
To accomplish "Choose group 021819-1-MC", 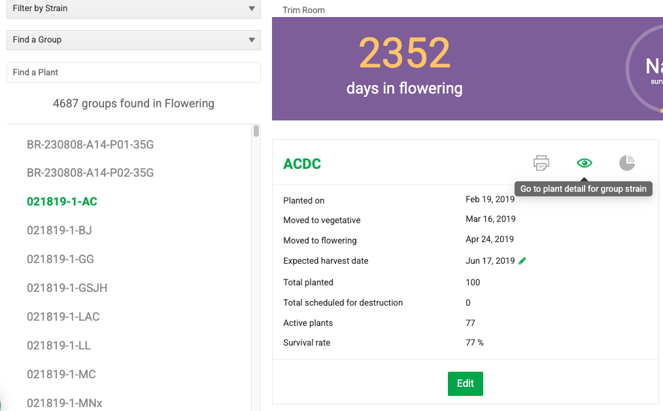I will coord(61,374).
